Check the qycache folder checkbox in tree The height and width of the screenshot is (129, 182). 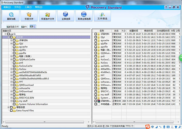click(x=14, y=47)
